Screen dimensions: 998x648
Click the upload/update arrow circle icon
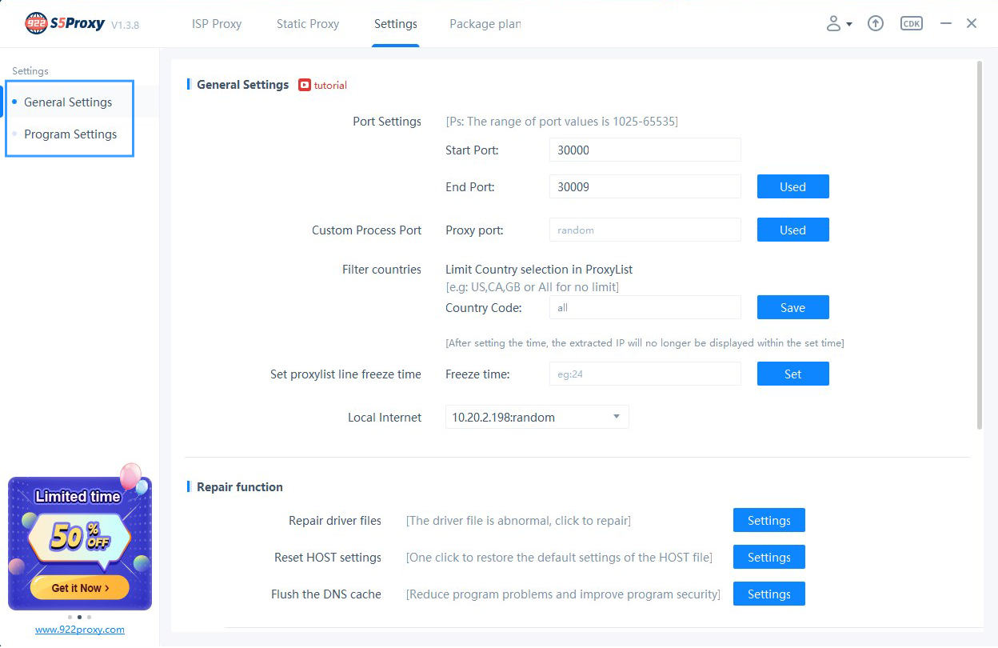click(x=876, y=24)
